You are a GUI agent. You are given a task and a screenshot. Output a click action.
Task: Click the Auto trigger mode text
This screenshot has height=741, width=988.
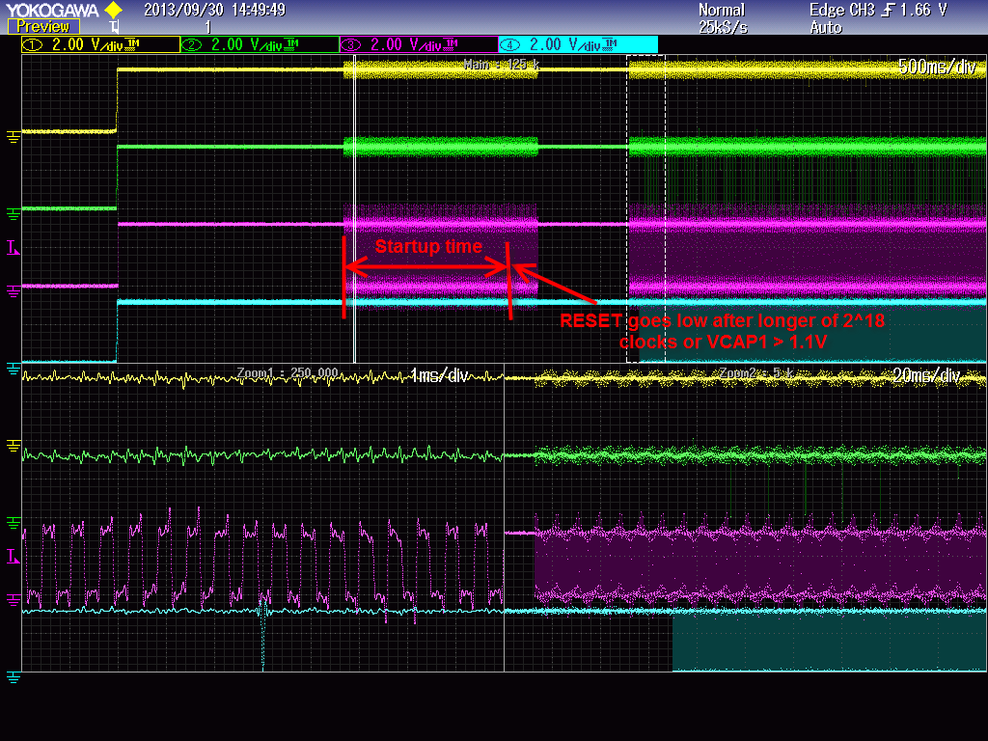pos(826,28)
